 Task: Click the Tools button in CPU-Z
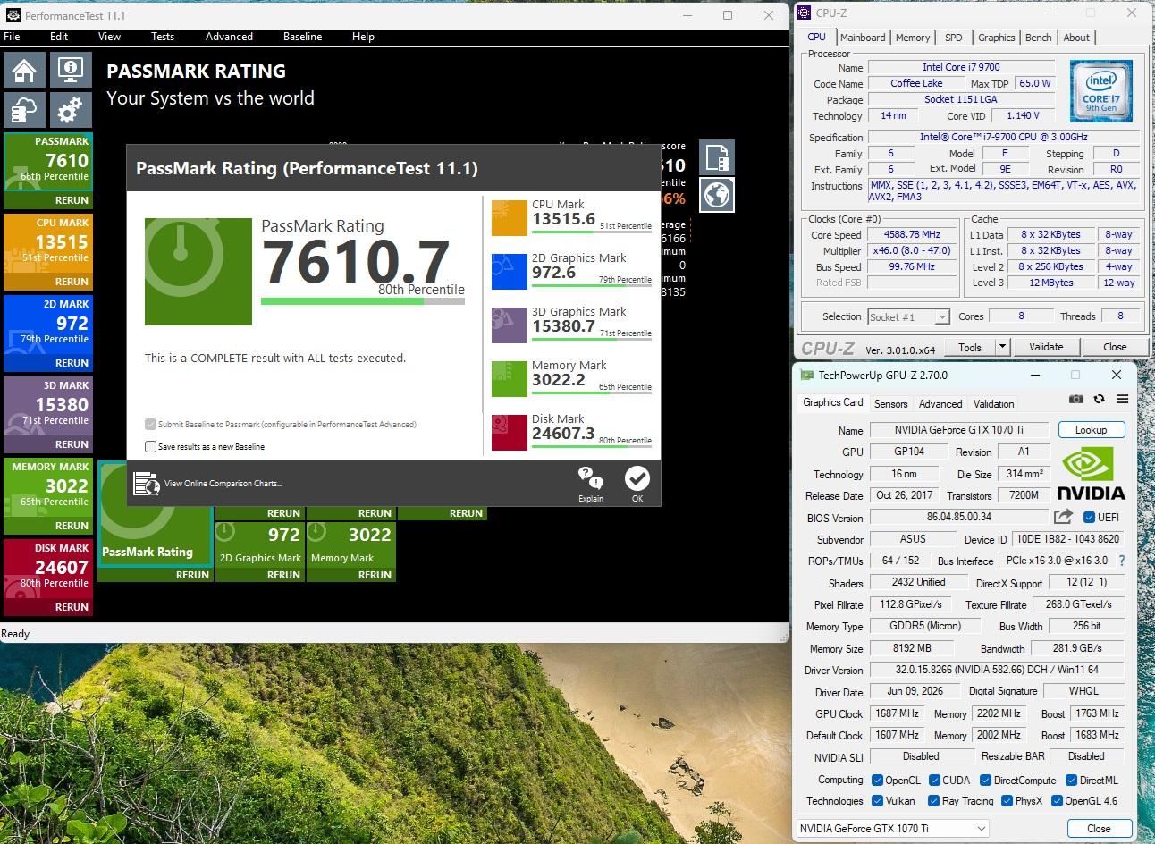(x=970, y=347)
